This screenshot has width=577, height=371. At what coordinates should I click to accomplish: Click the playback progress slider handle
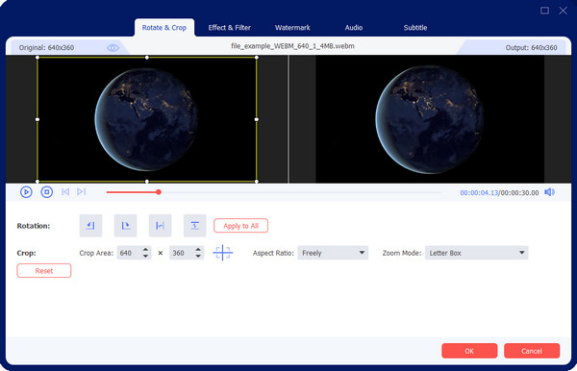[159, 192]
